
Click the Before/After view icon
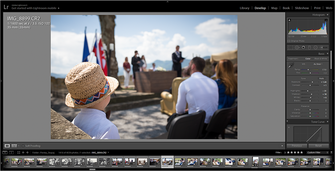14,146
